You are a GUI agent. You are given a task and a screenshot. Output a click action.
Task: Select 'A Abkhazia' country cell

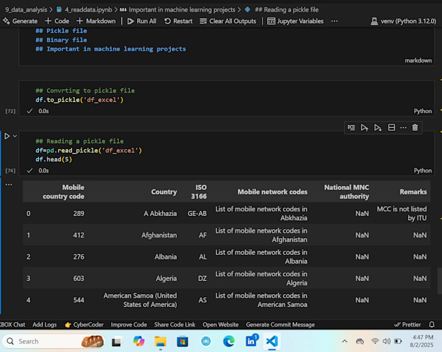pyautogui.click(x=160, y=213)
